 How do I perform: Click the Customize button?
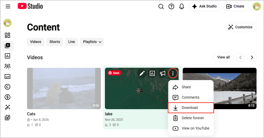pos(241,27)
